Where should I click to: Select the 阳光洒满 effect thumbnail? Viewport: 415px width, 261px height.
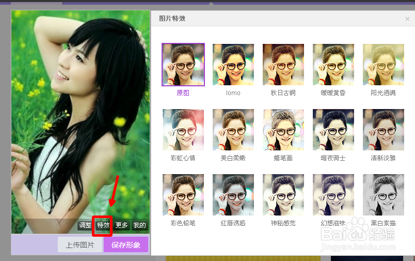[384, 65]
